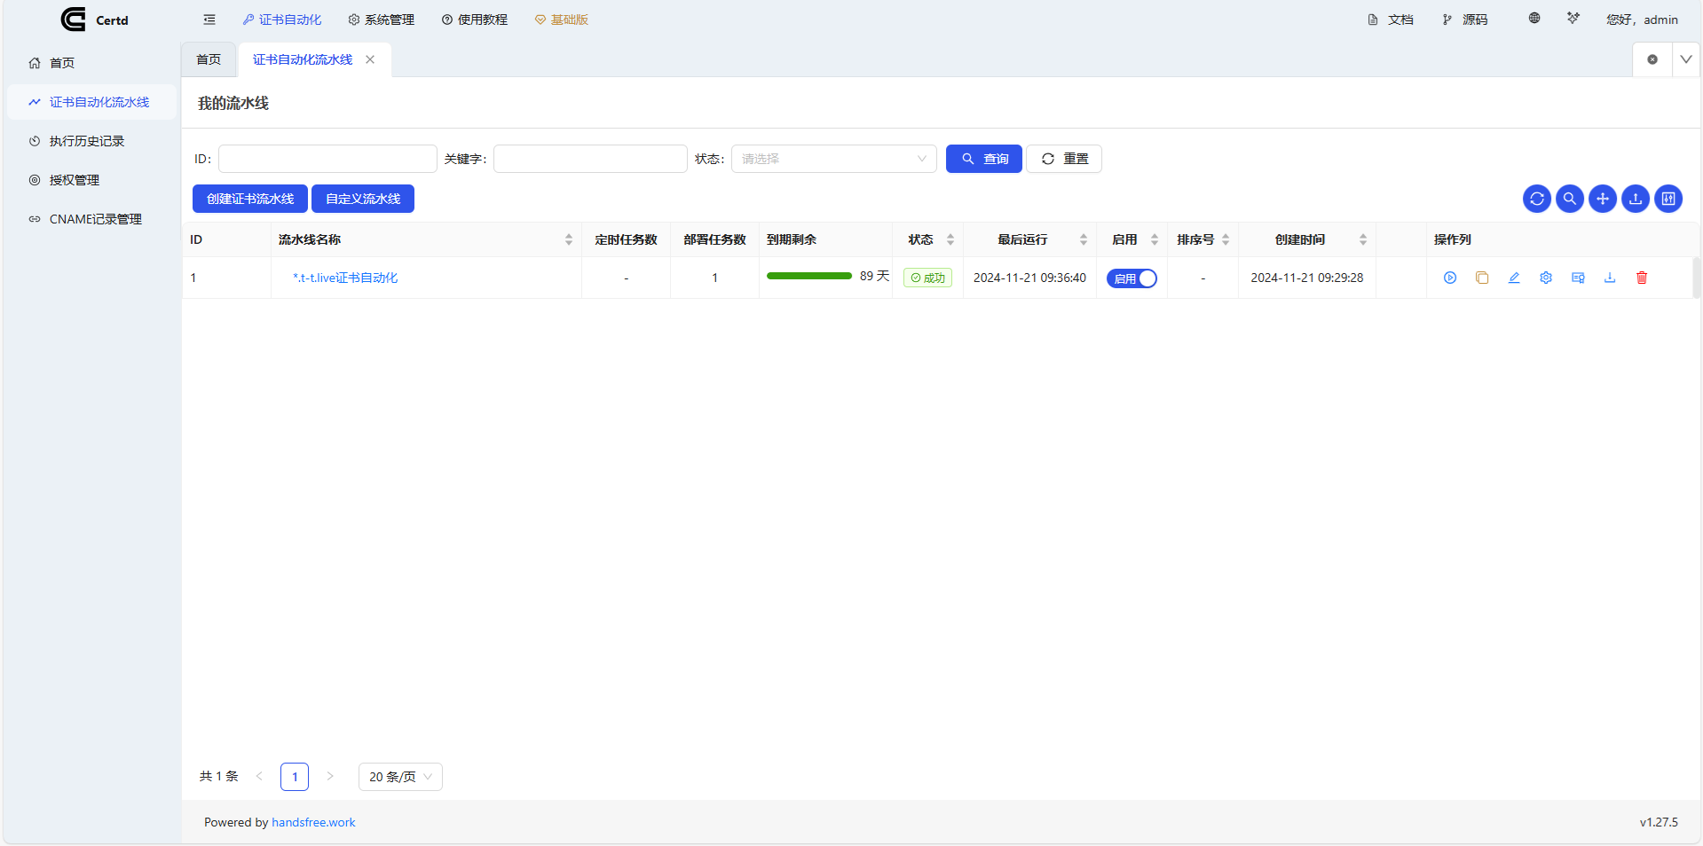The image size is (1703, 846).
Task: Click the row download certificate icon
Action: click(x=1609, y=278)
